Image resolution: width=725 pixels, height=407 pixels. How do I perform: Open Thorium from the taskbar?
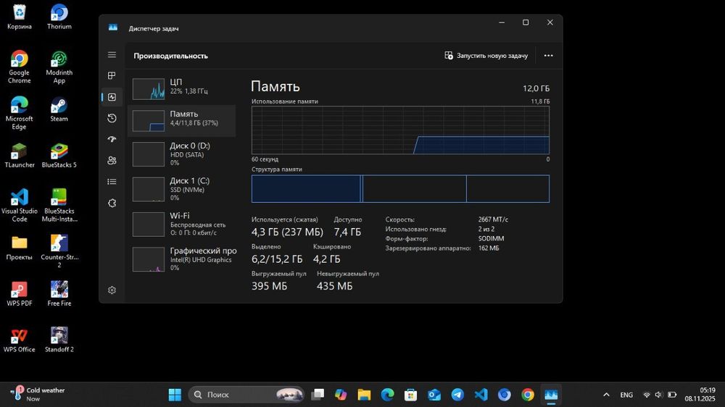(504, 395)
